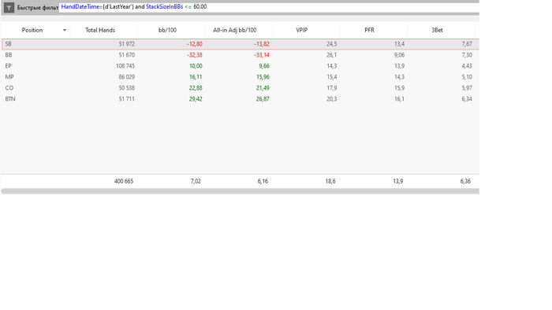The image size is (552, 310).
Task: Sort by 3Bet column header
Action: (437, 30)
